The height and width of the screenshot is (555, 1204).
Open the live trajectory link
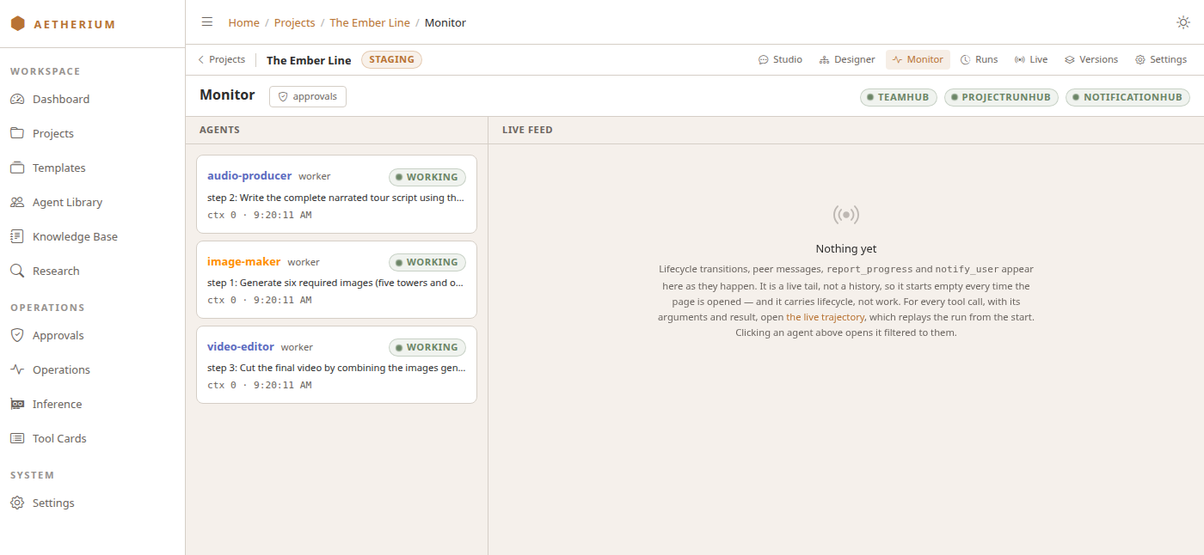pyautogui.click(x=825, y=317)
